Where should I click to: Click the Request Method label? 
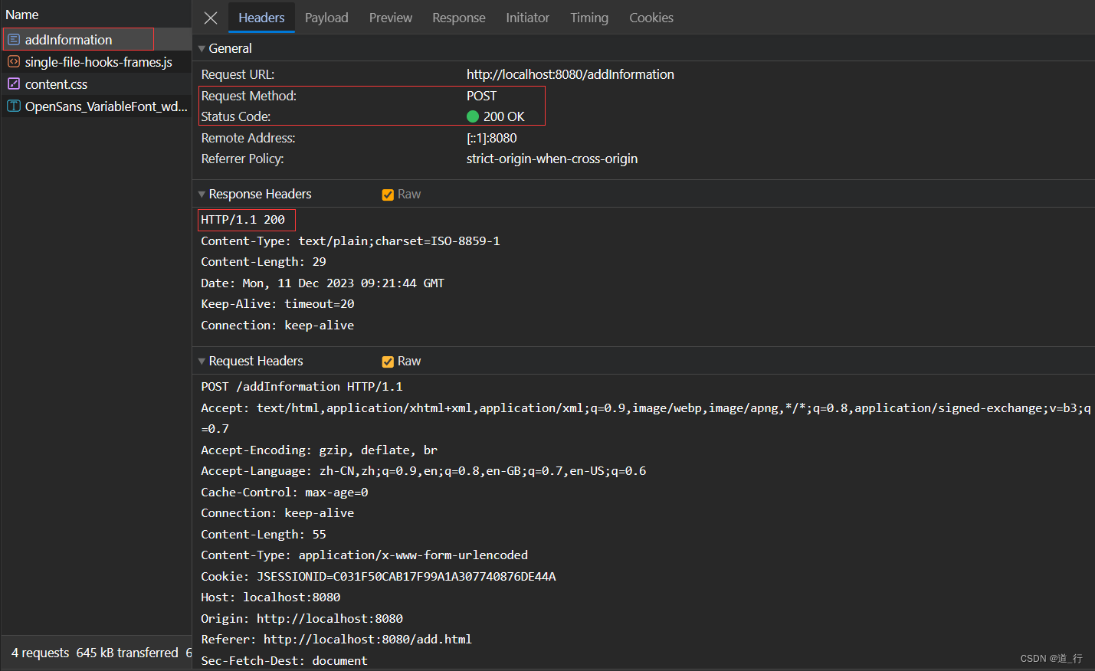pyautogui.click(x=248, y=96)
